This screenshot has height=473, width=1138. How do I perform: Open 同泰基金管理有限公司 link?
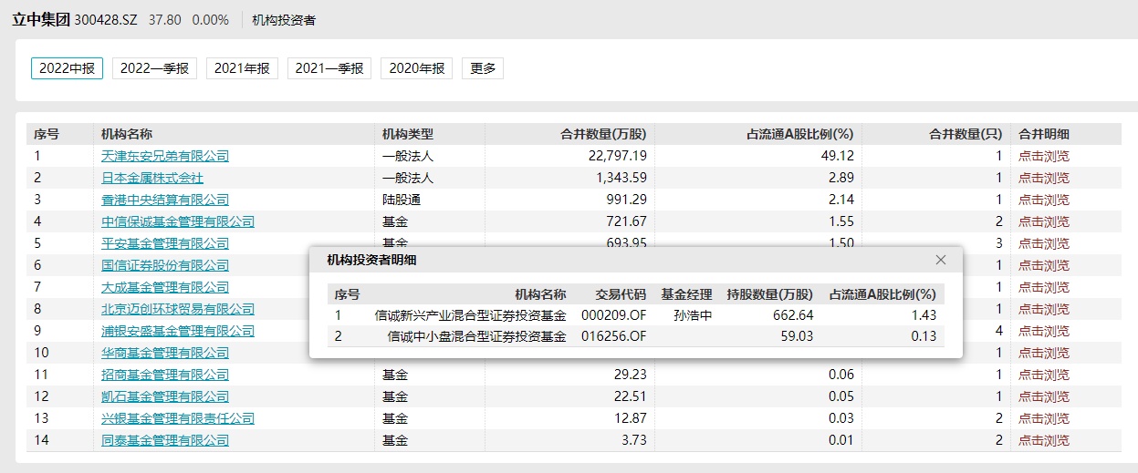165,440
